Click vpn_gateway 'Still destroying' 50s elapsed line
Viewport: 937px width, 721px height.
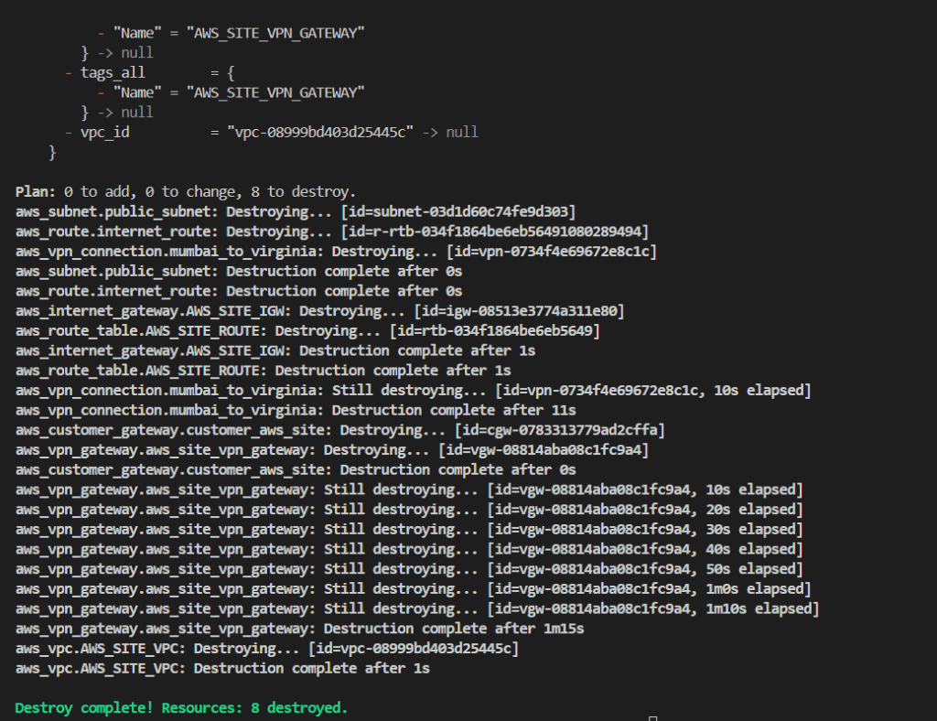point(409,569)
